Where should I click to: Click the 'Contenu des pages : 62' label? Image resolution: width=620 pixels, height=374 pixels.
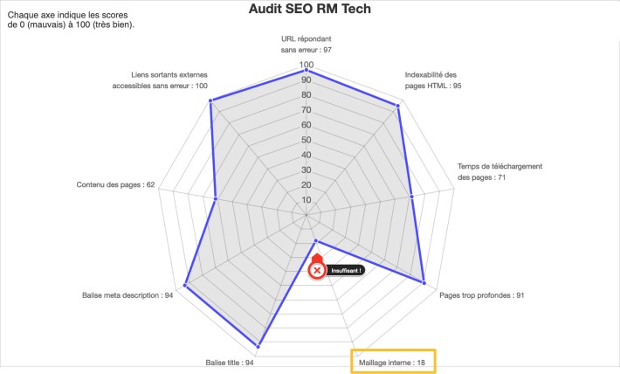[116, 184]
